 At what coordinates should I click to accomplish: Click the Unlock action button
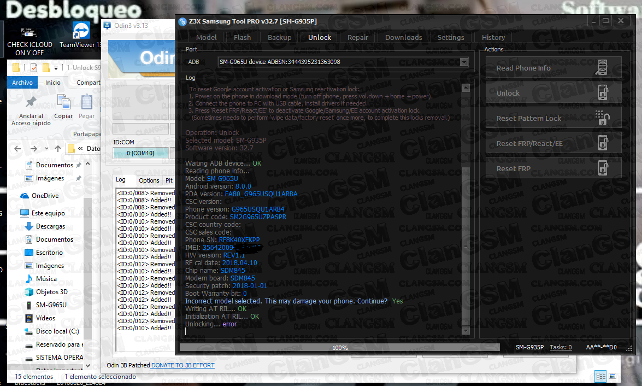pos(553,92)
